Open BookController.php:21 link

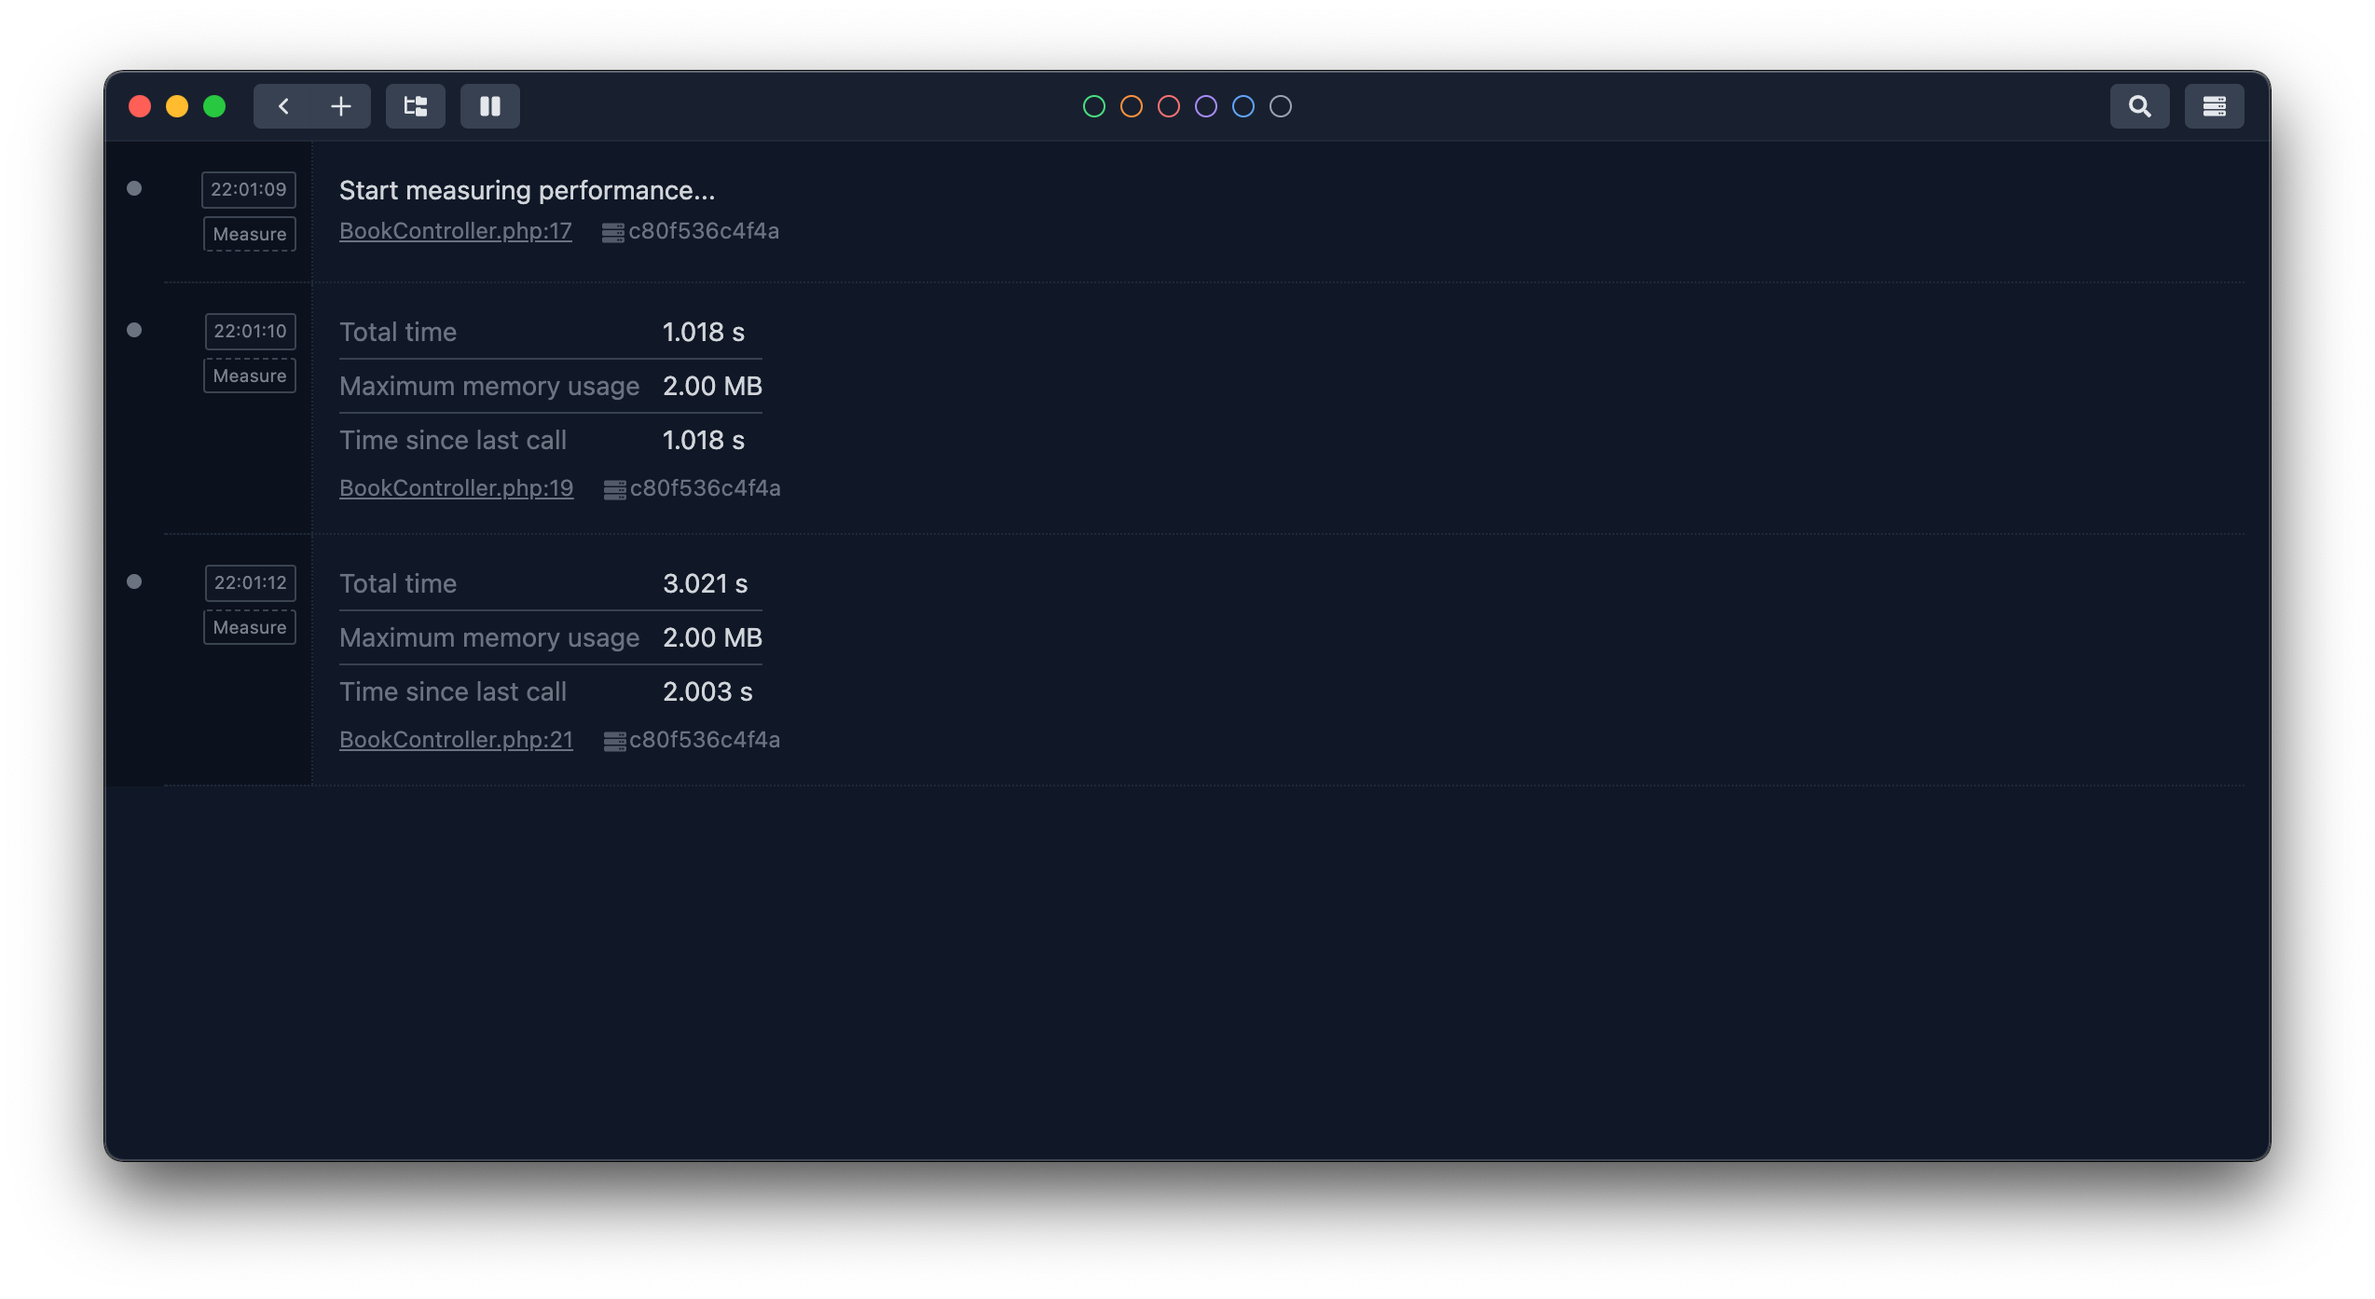point(456,739)
